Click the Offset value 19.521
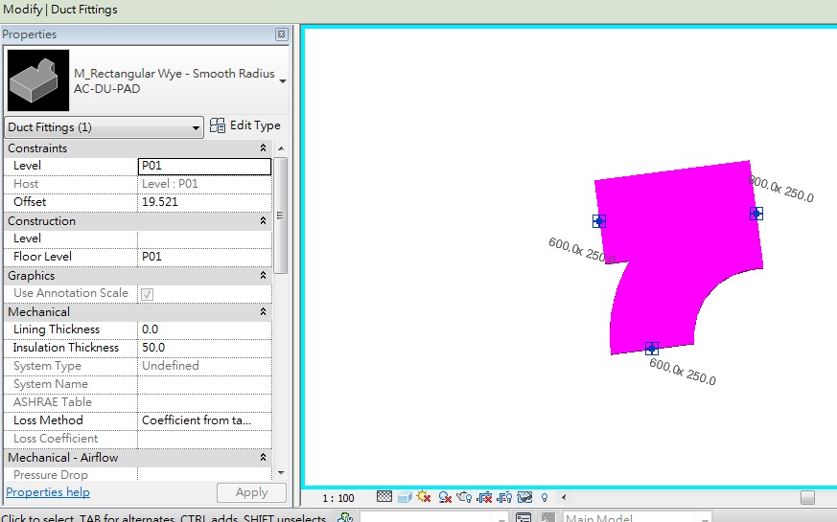Image resolution: width=837 pixels, height=522 pixels. tap(204, 202)
